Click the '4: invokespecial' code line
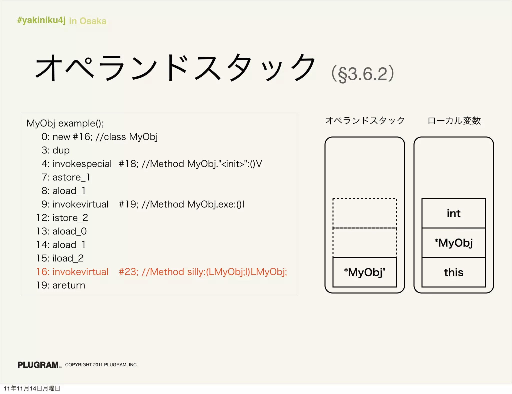This screenshot has width=512, height=394. pos(151,164)
